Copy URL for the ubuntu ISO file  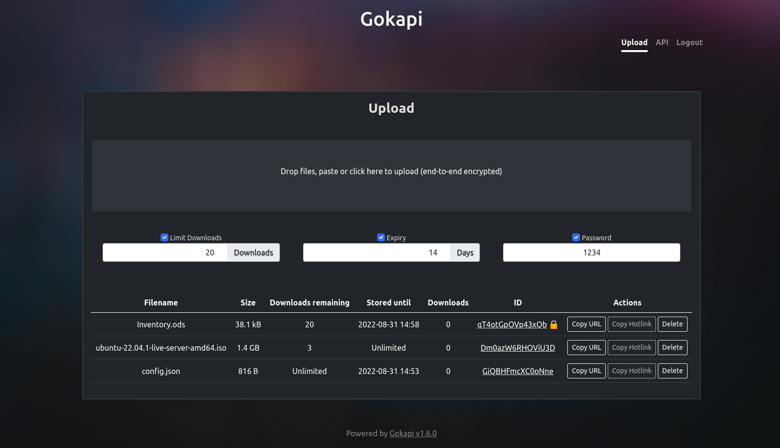click(x=586, y=347)
